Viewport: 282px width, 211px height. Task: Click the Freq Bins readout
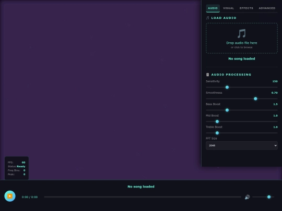click(x=17, y=170)
